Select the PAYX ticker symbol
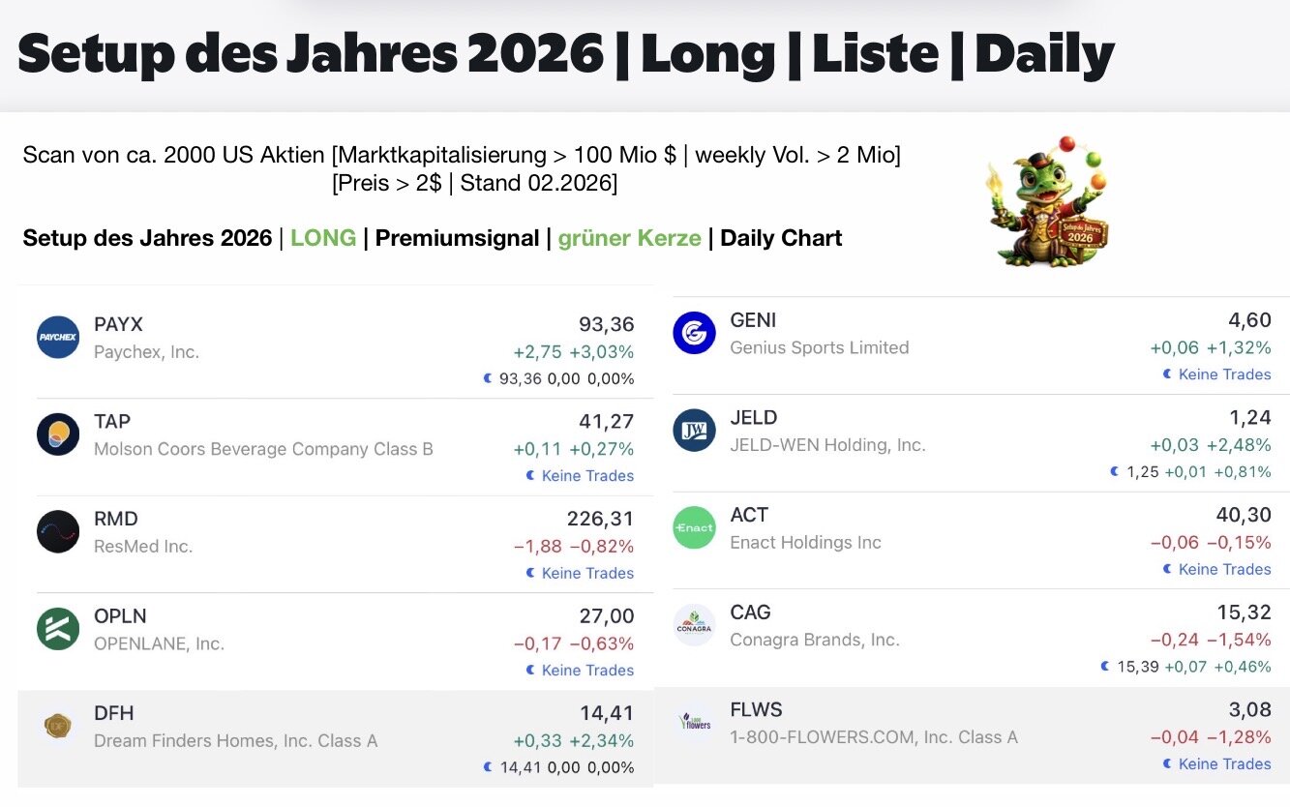Viewport: 1290px width, 807px height. 118,324
